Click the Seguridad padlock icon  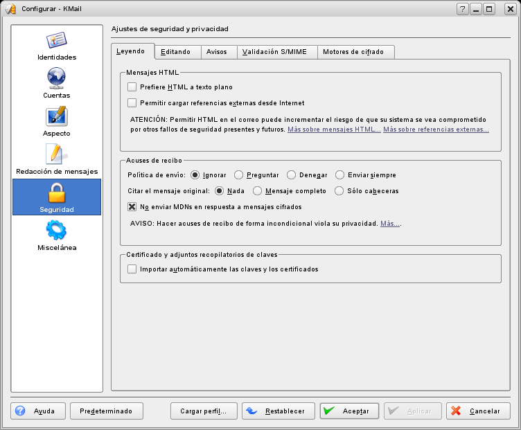click(x=56, y=192)
